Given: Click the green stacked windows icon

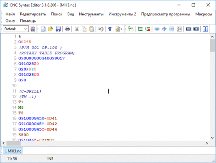Looking at the screenshot, I should (131, 29).
